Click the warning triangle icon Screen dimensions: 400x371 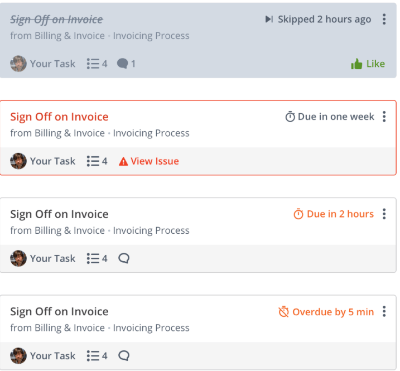click(x=123, y=162)
